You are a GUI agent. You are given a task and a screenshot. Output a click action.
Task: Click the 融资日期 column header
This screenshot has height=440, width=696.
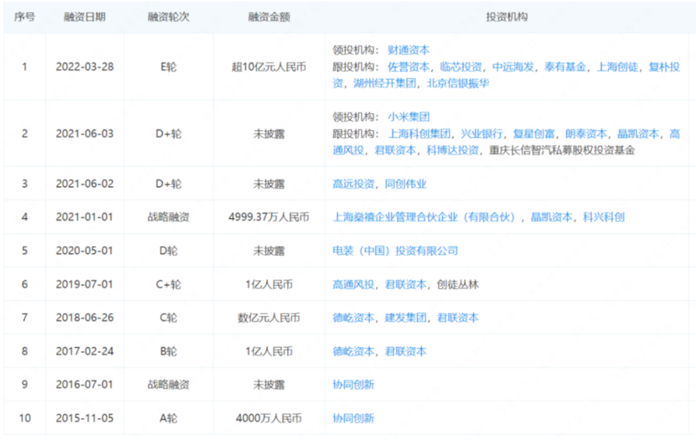coord(85,17)
